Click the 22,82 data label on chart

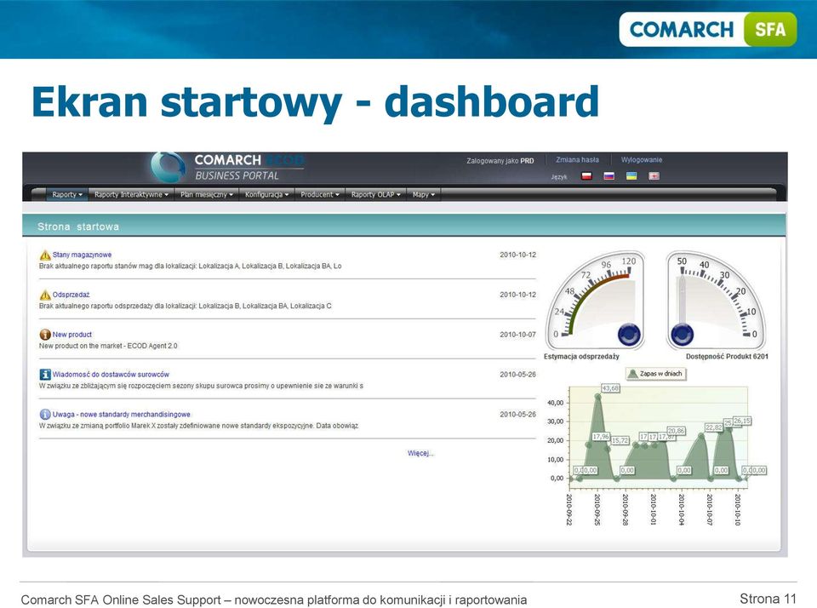click(714, 427)
